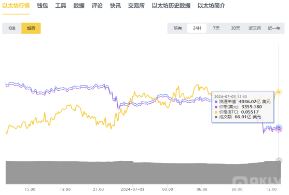
Task: Select the yellow 趋势 chart mode
Action: click(31, 28)
